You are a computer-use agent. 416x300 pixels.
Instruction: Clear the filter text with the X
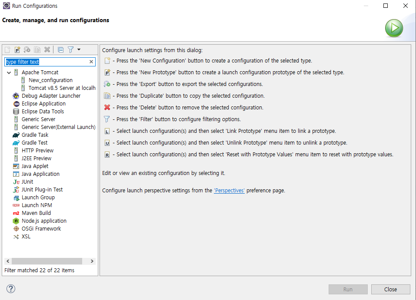click(91, 62)
